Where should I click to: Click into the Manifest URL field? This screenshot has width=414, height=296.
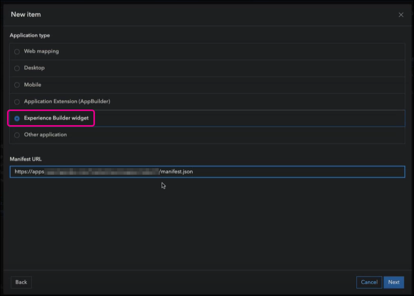pos(207,172)
